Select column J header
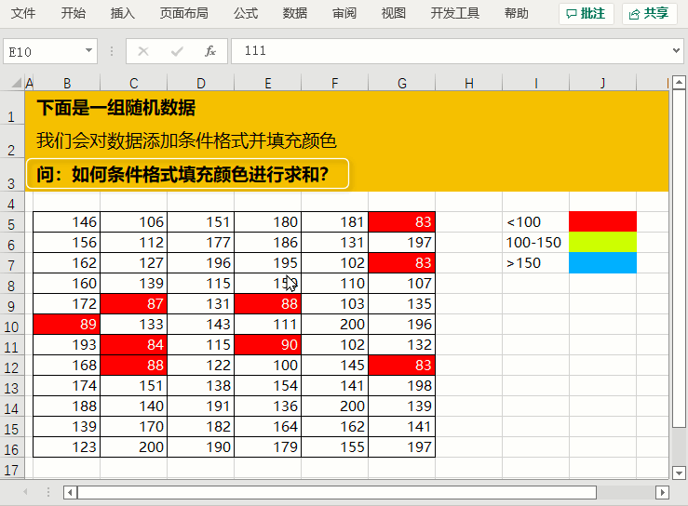Viewport: 688px width, 506px height. coord(603,83)
